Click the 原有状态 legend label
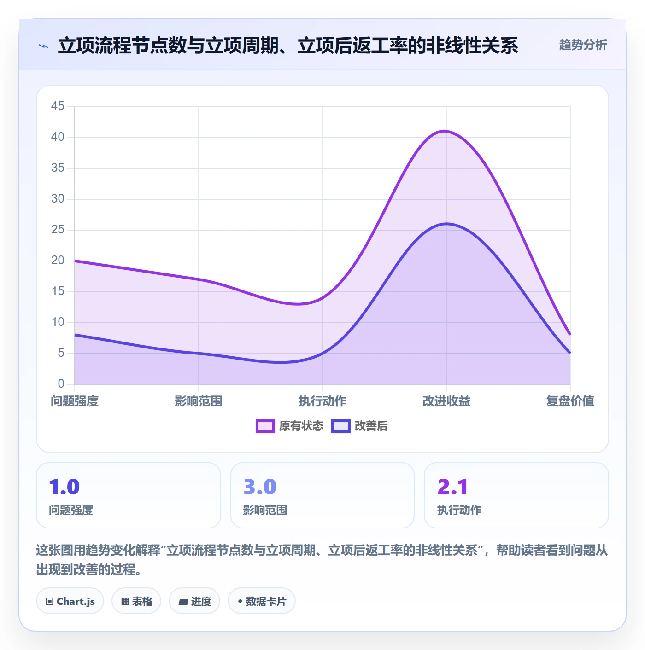645x650 pixels. pyautogui.click(x=301, y=426)
